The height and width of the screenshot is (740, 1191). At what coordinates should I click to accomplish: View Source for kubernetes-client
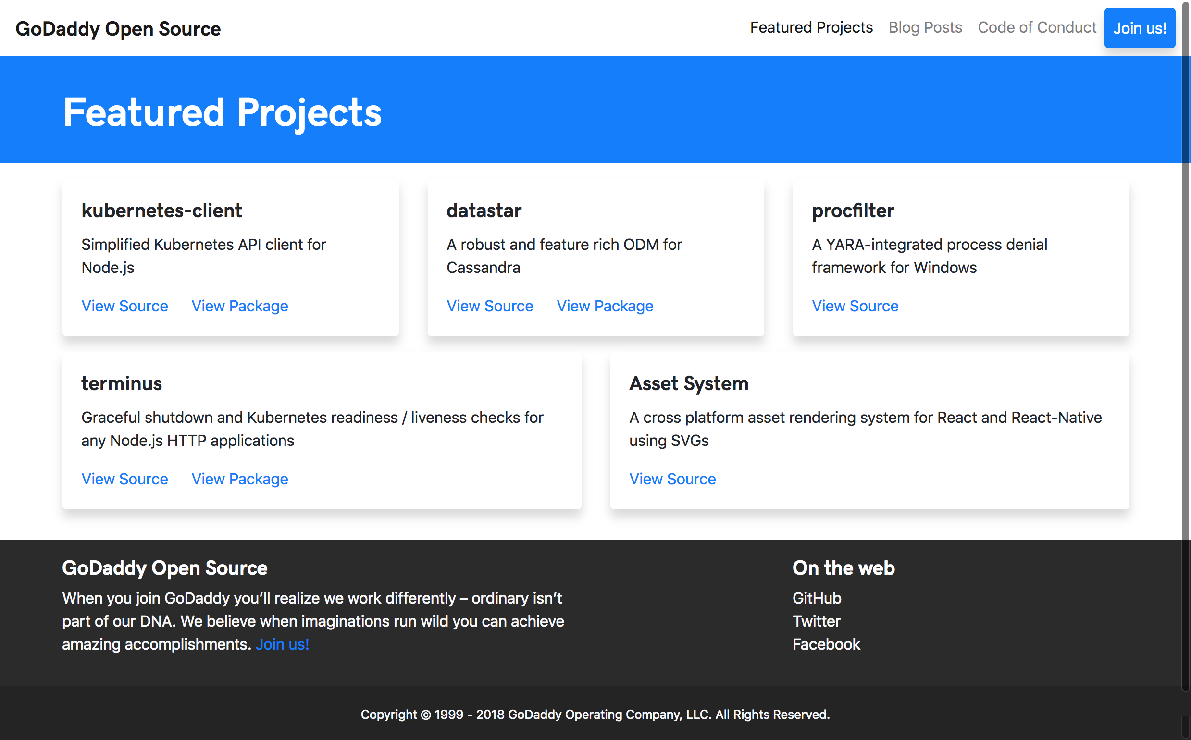124,306
